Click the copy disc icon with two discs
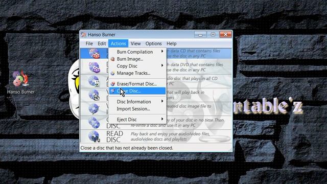This screenshot has height=184, width=327. [x=94, y=123]
